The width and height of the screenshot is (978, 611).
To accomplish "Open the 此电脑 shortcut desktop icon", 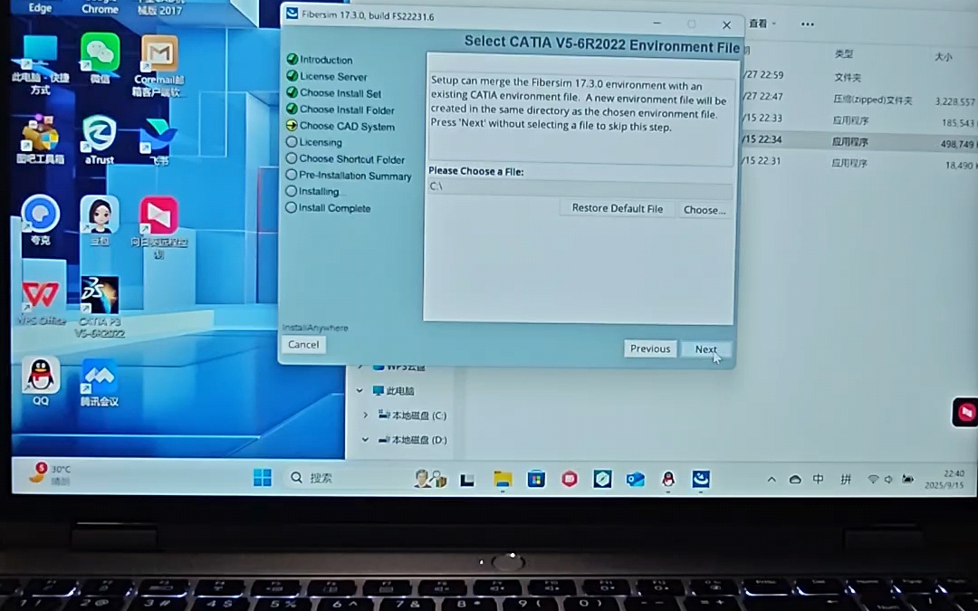I will point(40,65).
